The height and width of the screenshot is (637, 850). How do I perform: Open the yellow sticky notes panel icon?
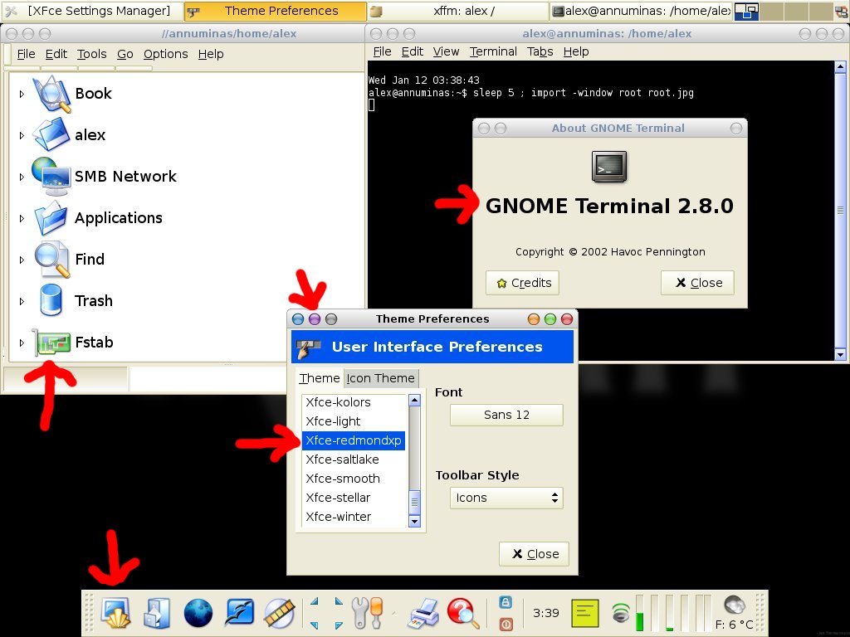pyautogui.click(x=585, y=613)
